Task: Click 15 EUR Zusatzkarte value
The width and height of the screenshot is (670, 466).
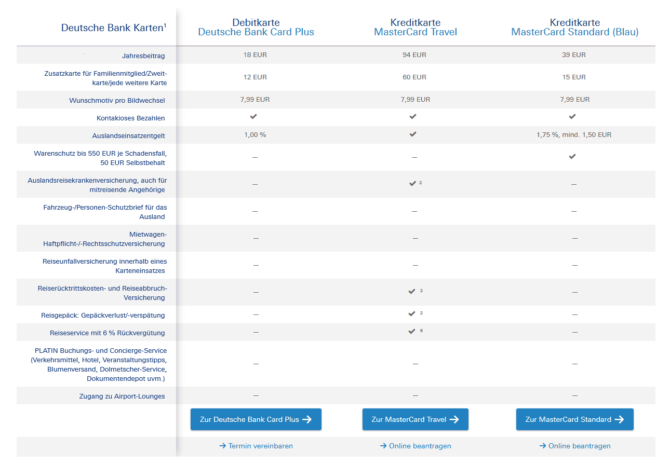Action: tap(574, 77)
